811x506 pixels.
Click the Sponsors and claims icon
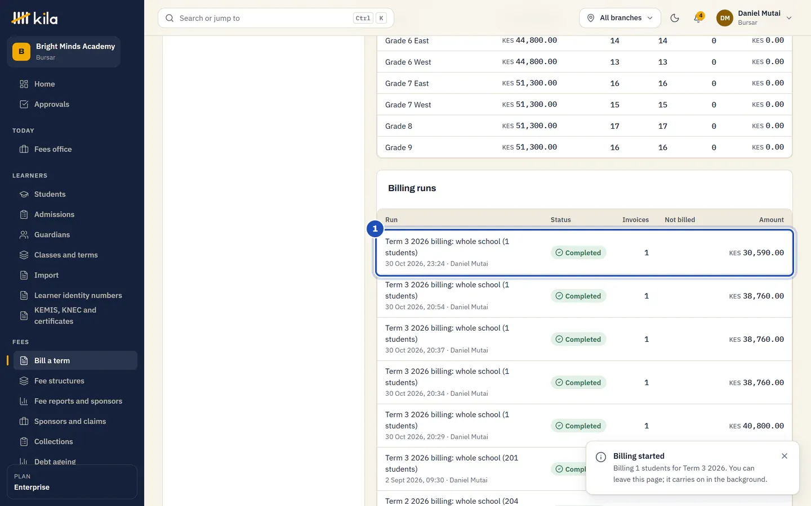tap(24, 421)
